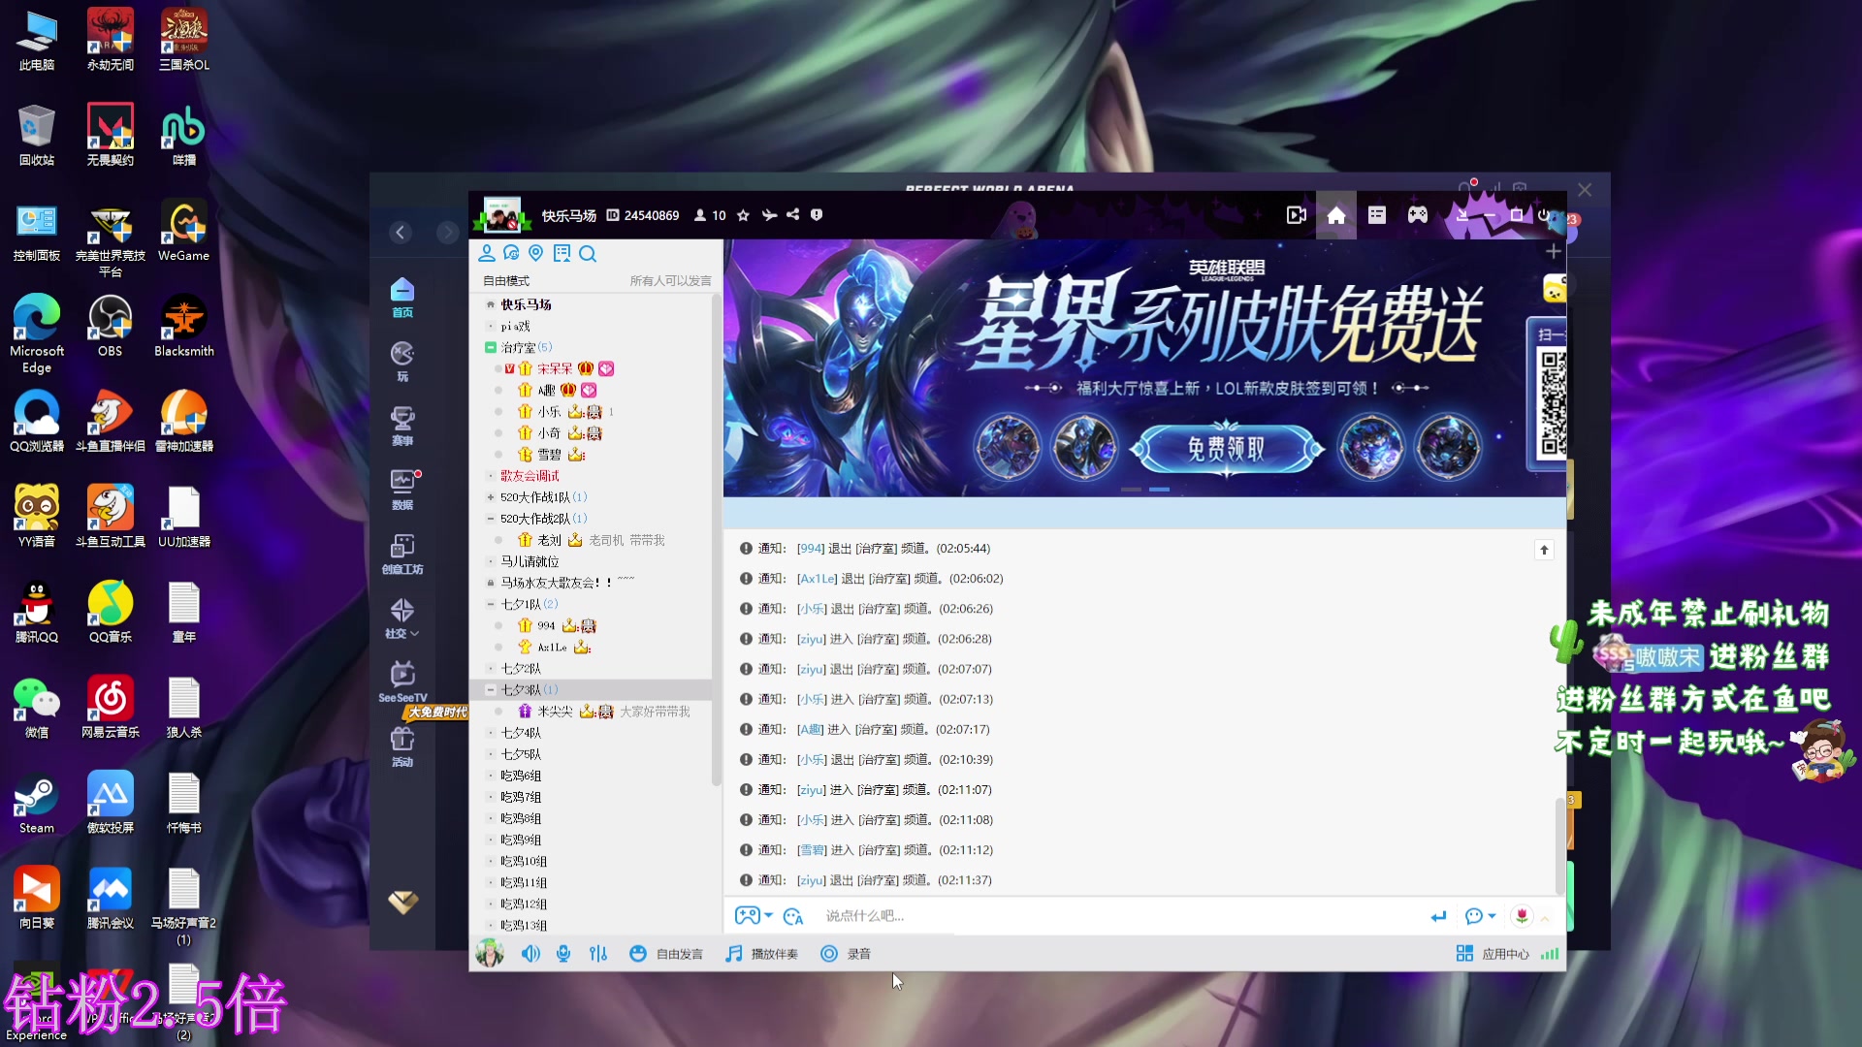Collapse the 治疗室 channel group

point(489,347)
